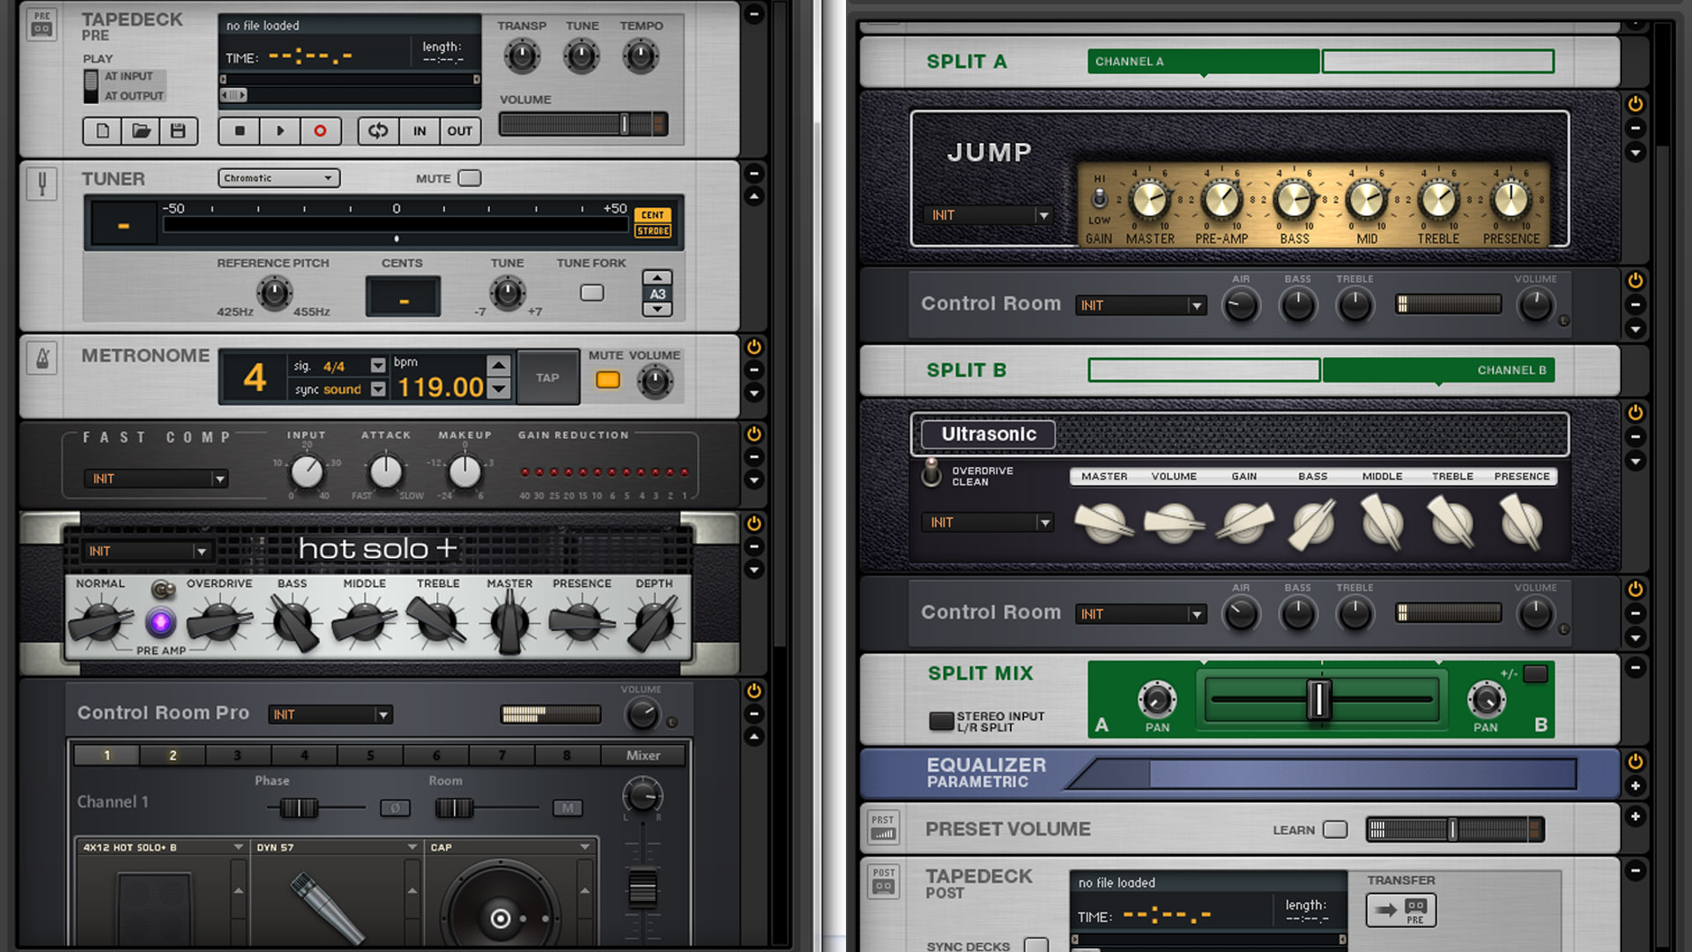
Task: Toggle power on Fast Comp module
Action: (754, 434)
